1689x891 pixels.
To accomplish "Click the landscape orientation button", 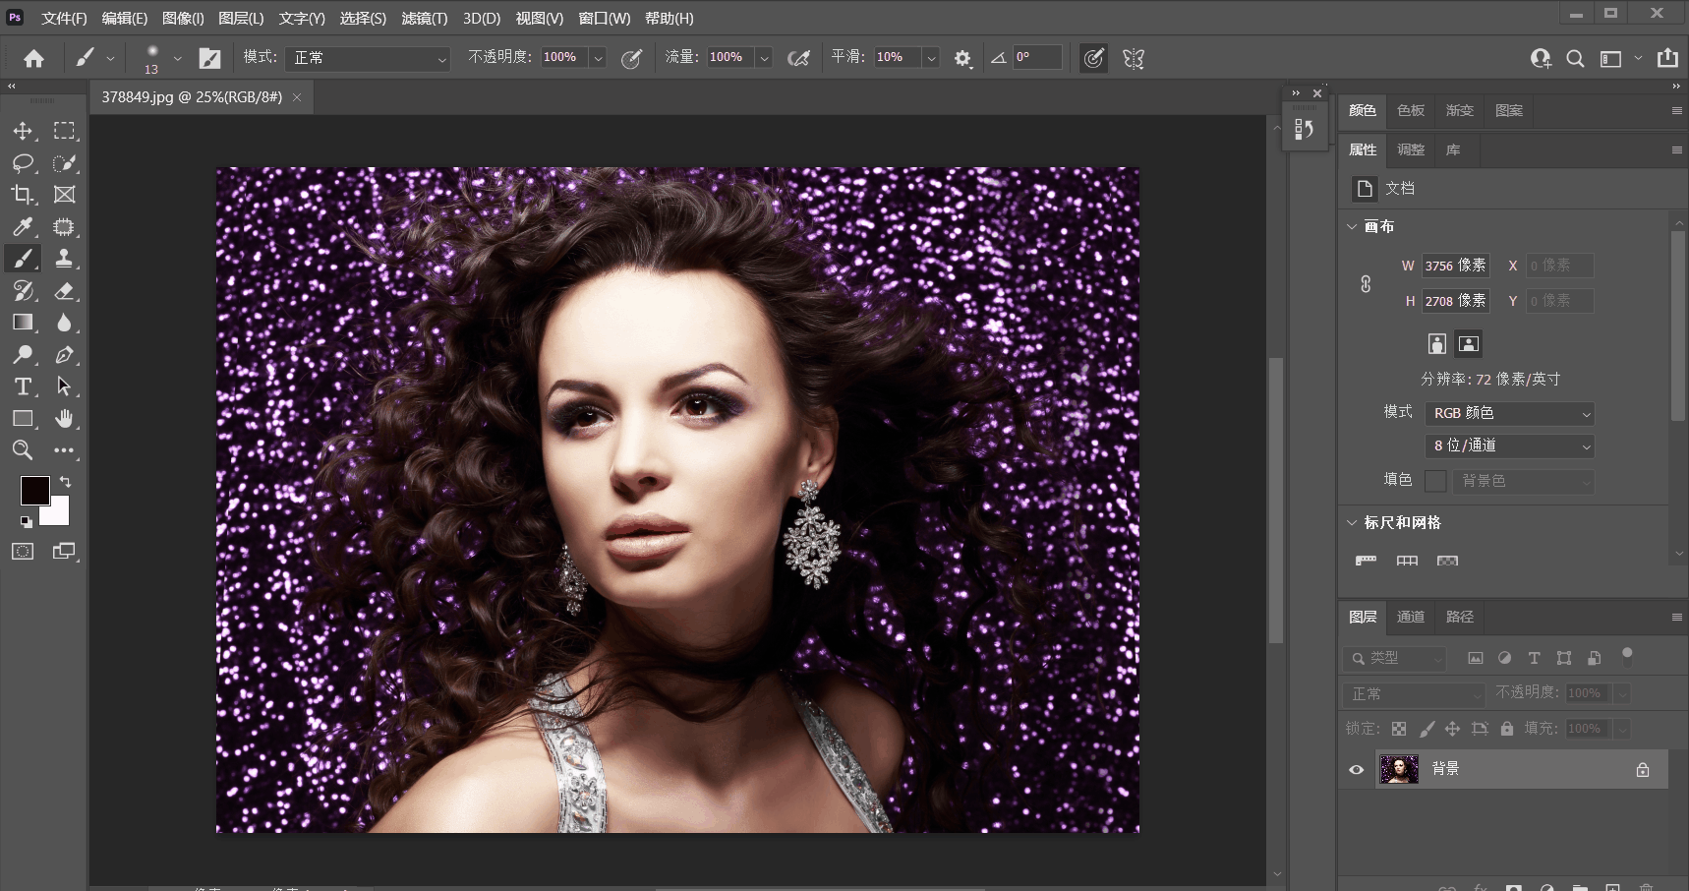I will (x=1468, y=343).
